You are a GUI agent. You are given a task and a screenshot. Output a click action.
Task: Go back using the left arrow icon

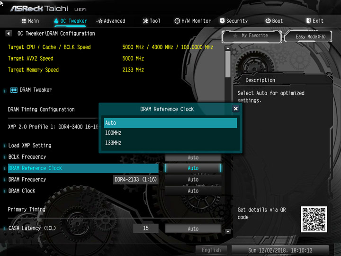click(9, 34)
